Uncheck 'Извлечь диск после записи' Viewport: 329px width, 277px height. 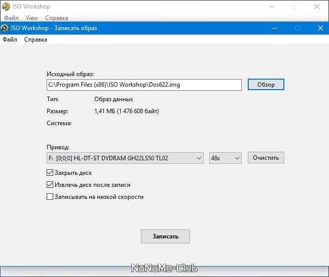pyautogui.click(x=50, y=185)
